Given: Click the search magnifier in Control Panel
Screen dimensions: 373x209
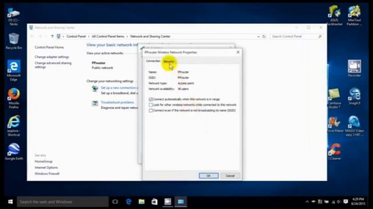Looking at the screenshot, I should click(x=320, y=36).
